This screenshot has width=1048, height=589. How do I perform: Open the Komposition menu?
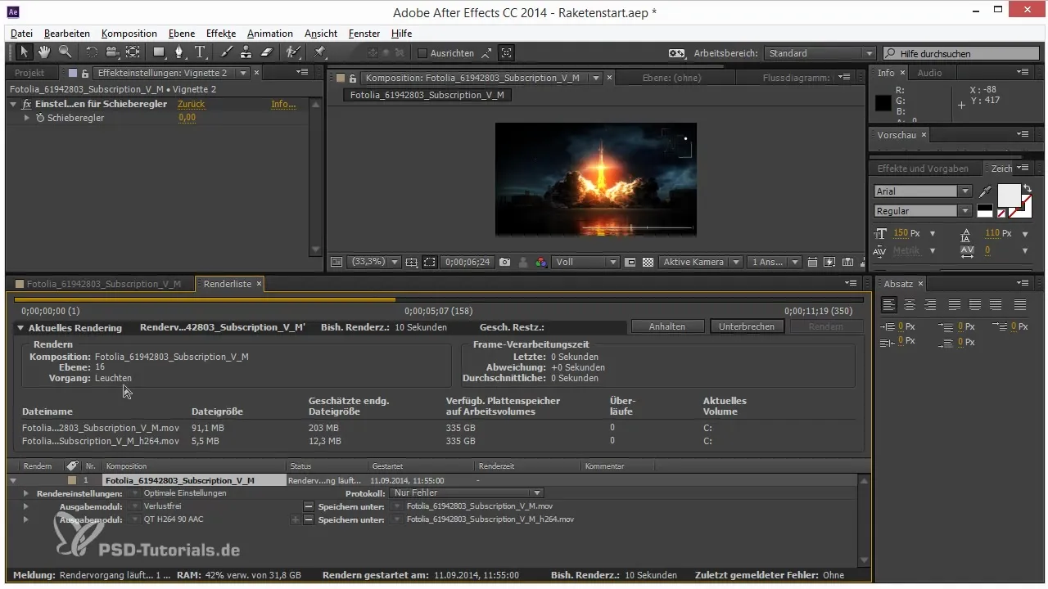[129, 34]
